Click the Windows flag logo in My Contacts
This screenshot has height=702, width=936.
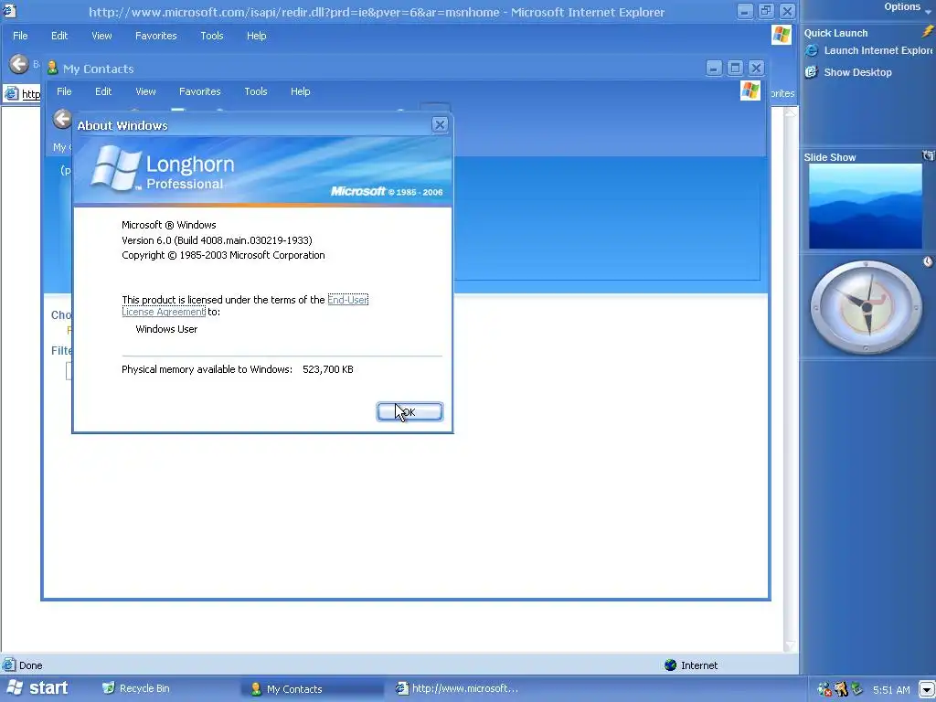[x=750, y=90]
